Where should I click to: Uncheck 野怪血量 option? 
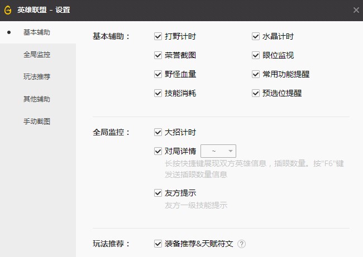tap(158, 74)
